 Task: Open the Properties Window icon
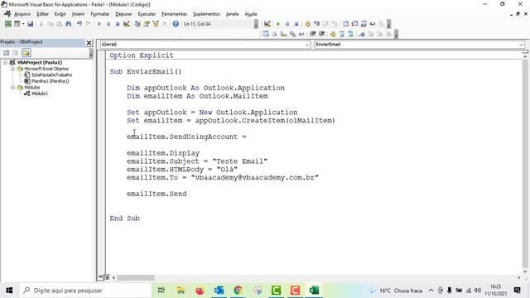pos(147,24)
